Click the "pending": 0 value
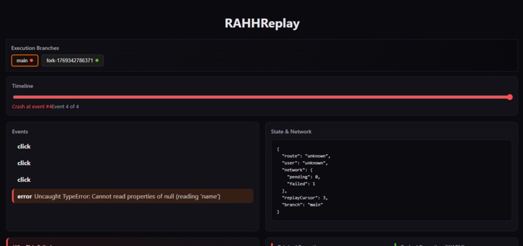 click(x=304, y=177)
